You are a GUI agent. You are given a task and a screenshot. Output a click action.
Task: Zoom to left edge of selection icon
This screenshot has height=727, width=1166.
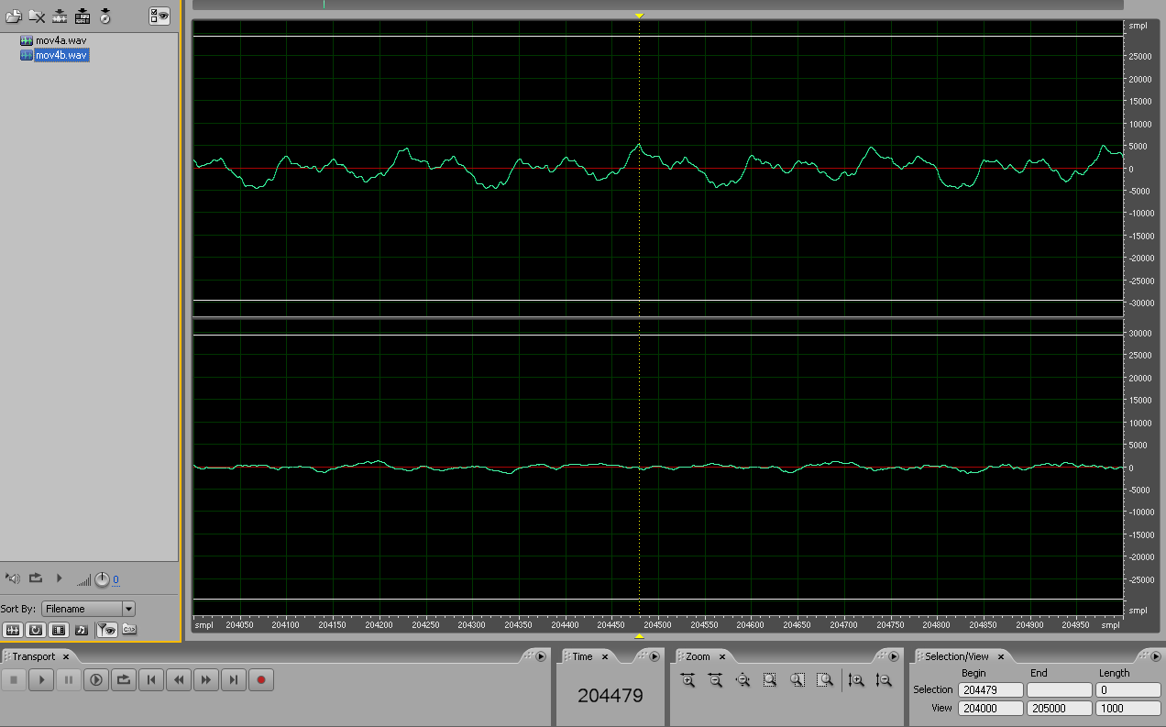tap(797, 680)
